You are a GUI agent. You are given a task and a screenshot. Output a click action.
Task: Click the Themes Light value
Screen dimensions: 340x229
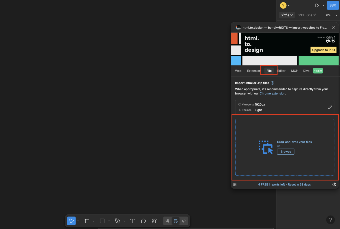[x=258, y=110]
